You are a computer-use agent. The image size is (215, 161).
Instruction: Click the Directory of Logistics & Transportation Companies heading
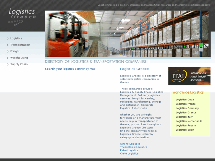tap(96, 61)
